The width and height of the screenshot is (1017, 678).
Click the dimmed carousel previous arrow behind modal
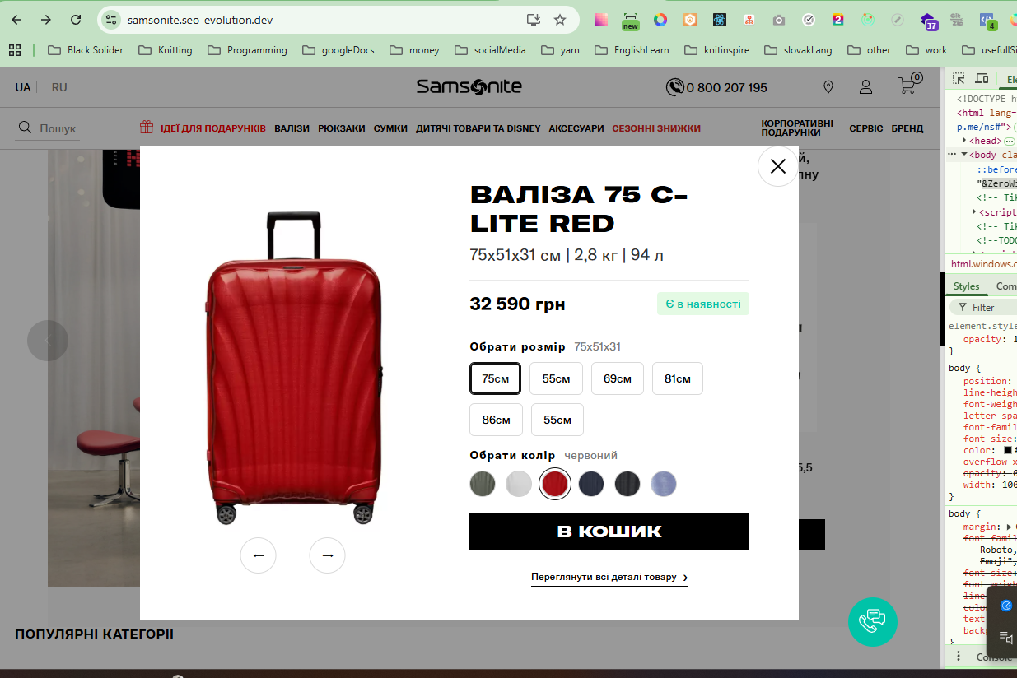click(47, 341)
